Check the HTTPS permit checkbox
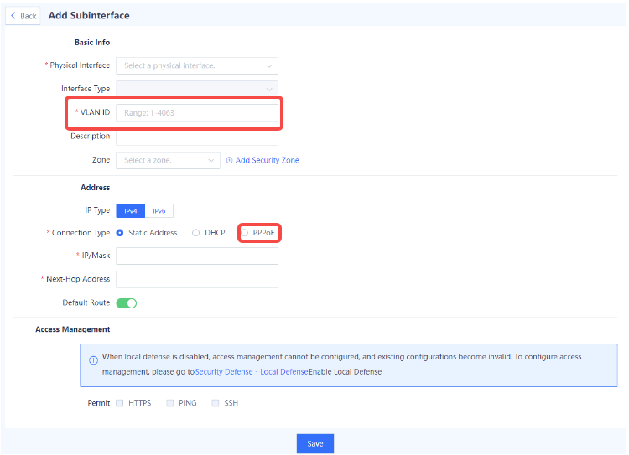 pos(120,403)
